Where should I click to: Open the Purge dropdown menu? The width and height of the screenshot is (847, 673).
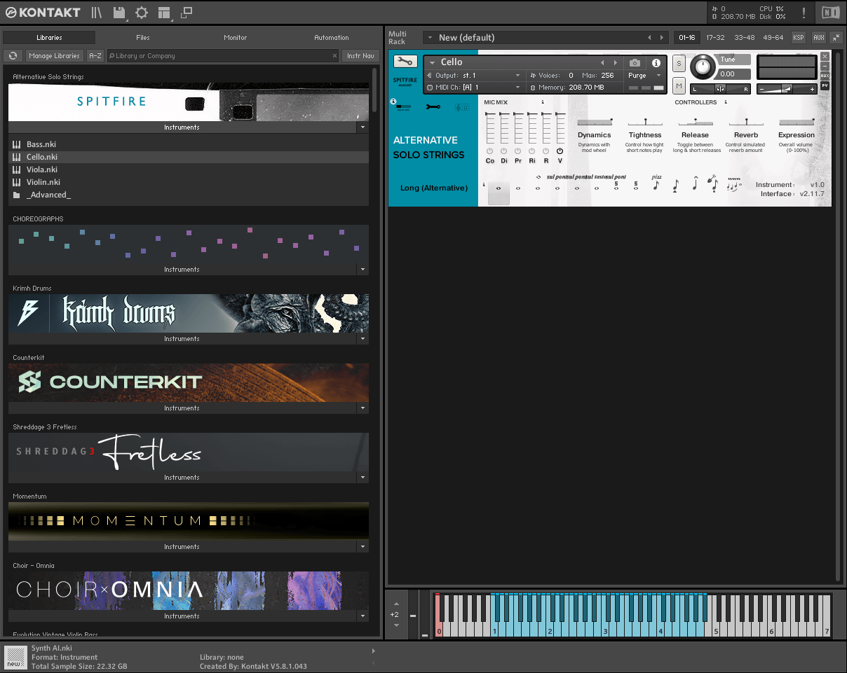[x=644, y=76]
